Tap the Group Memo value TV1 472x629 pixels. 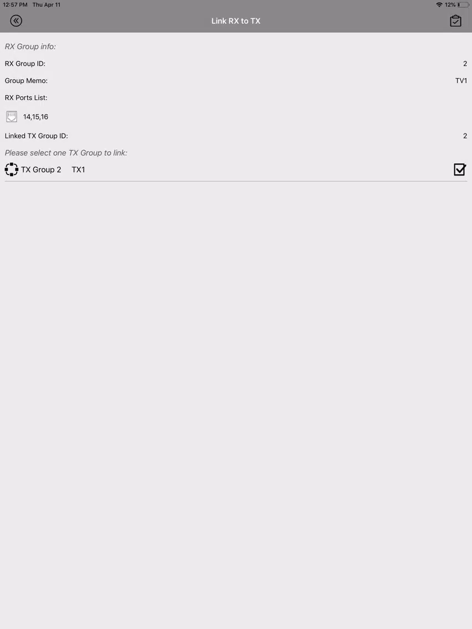point(461,81)
